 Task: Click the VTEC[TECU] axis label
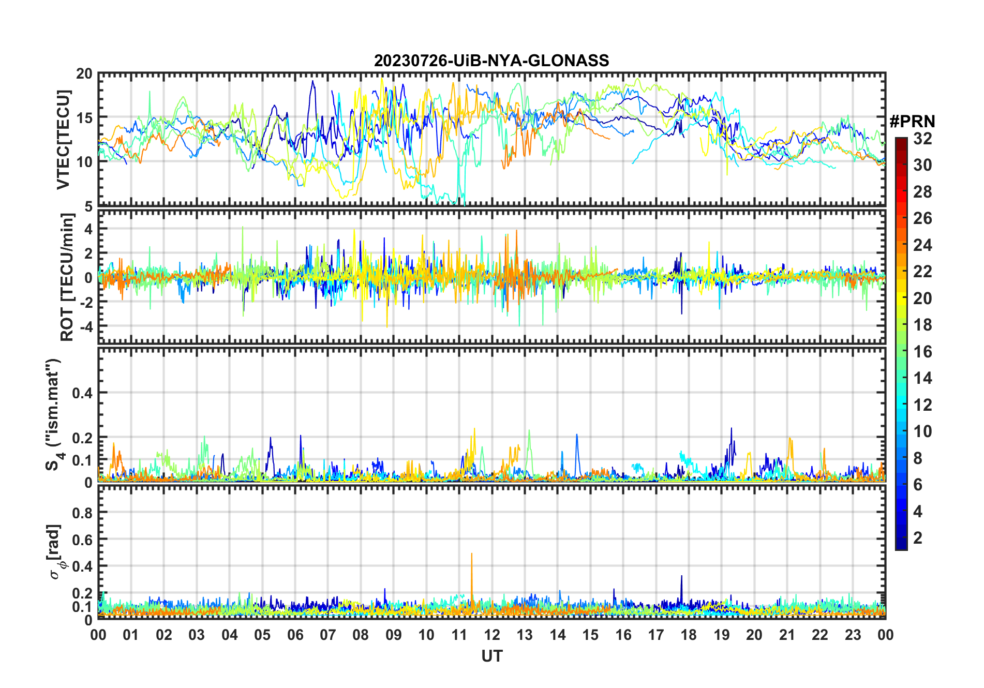pos(63,140)
